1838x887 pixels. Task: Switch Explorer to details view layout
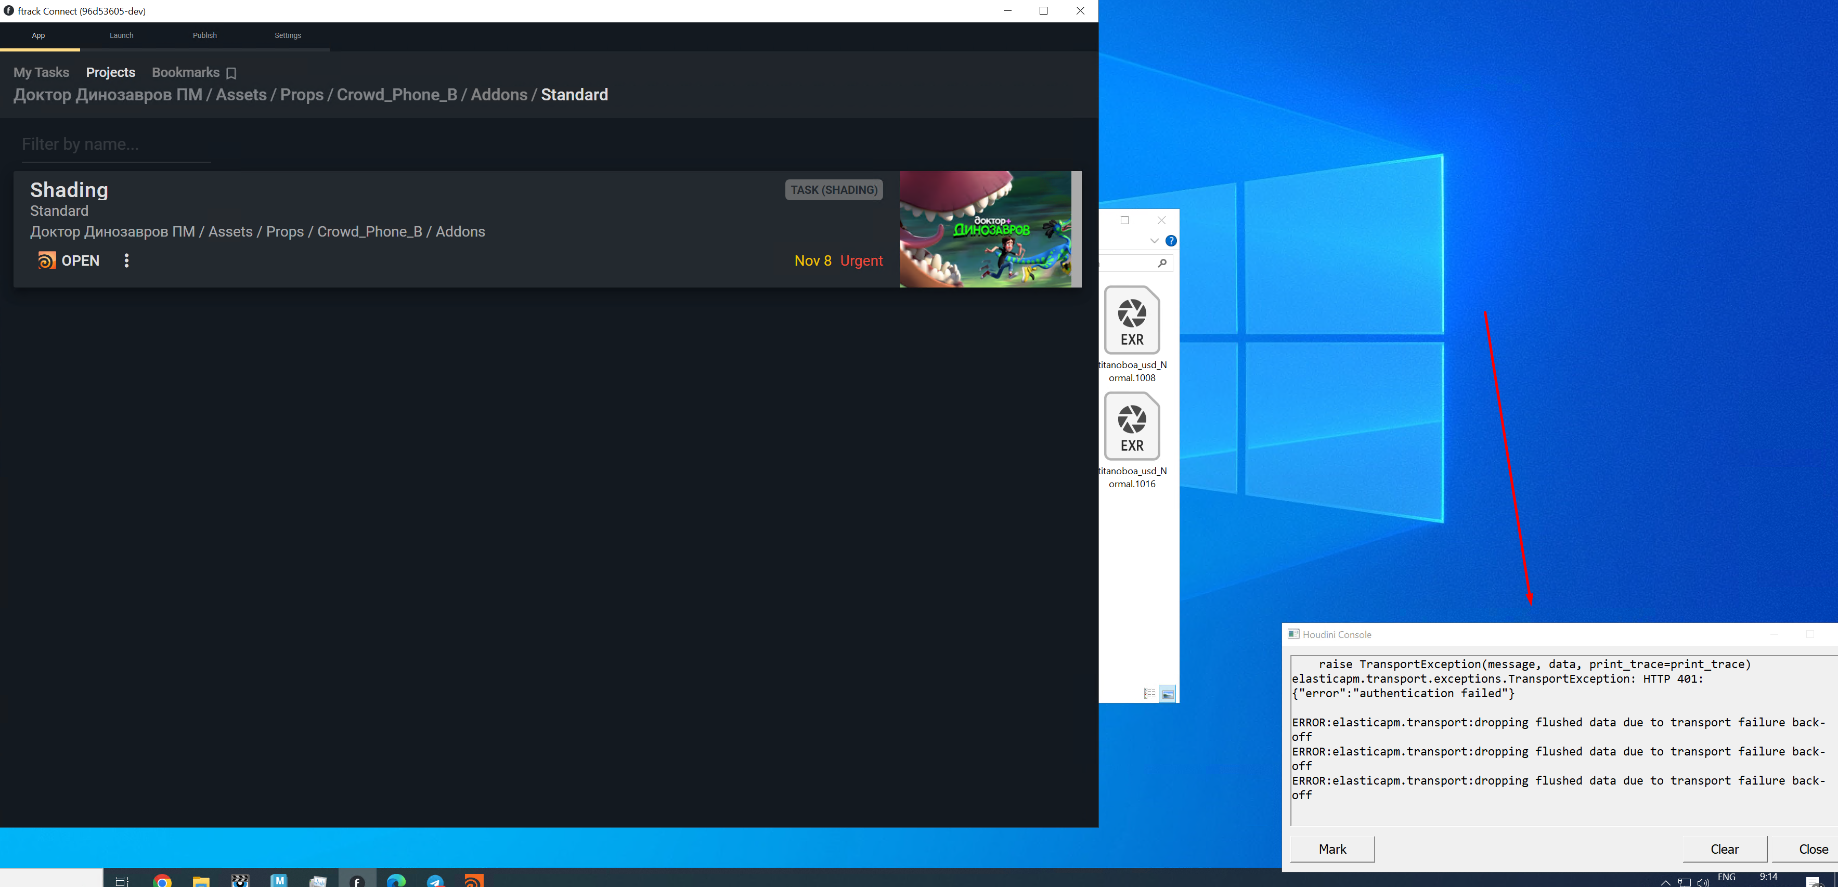(x=1149, y=693)
